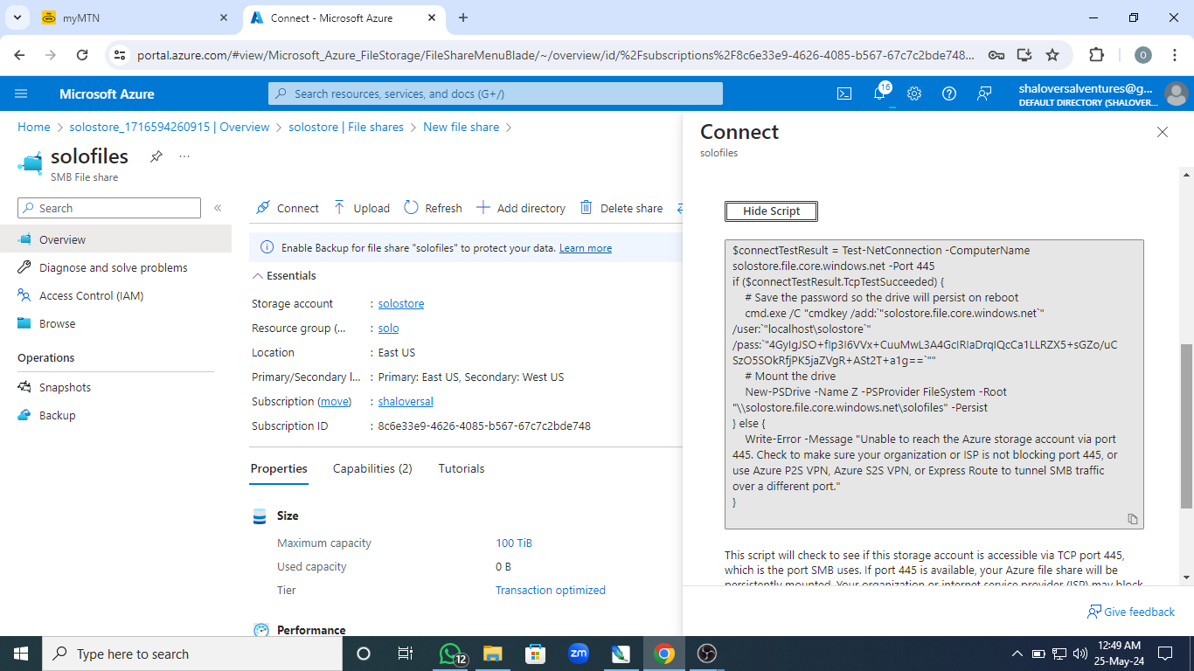Pin solofiles to the dashboard
The width and height of the screenshot is (1194, 671).
coord(156,156)
